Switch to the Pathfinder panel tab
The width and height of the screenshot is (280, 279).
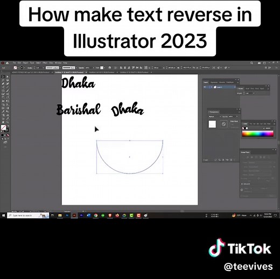coord(230,82)
